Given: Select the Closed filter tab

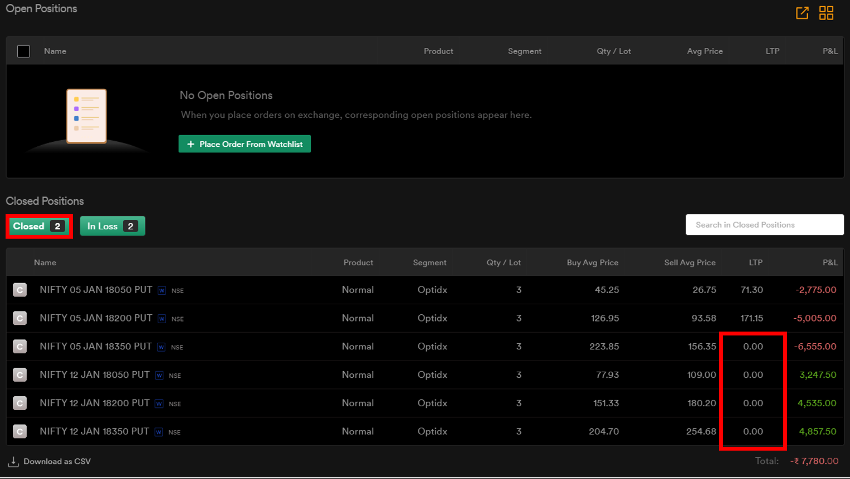Looking at the screenshot, I should tap(39, 226).
